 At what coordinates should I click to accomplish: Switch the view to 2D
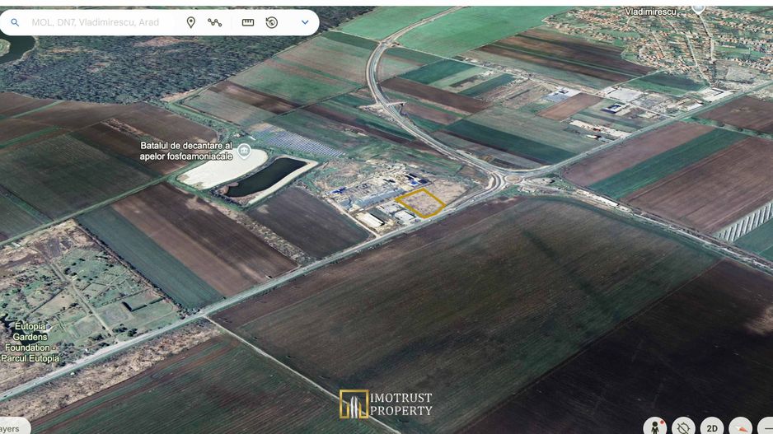pyautogui.click(x=712, y=427)
